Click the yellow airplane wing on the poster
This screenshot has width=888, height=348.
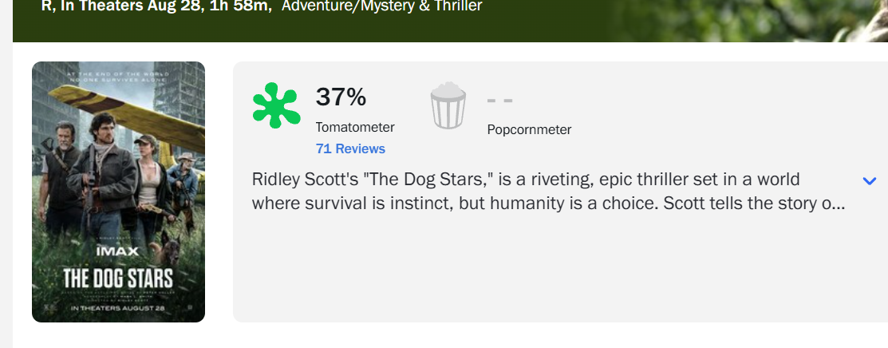(130, 117)
